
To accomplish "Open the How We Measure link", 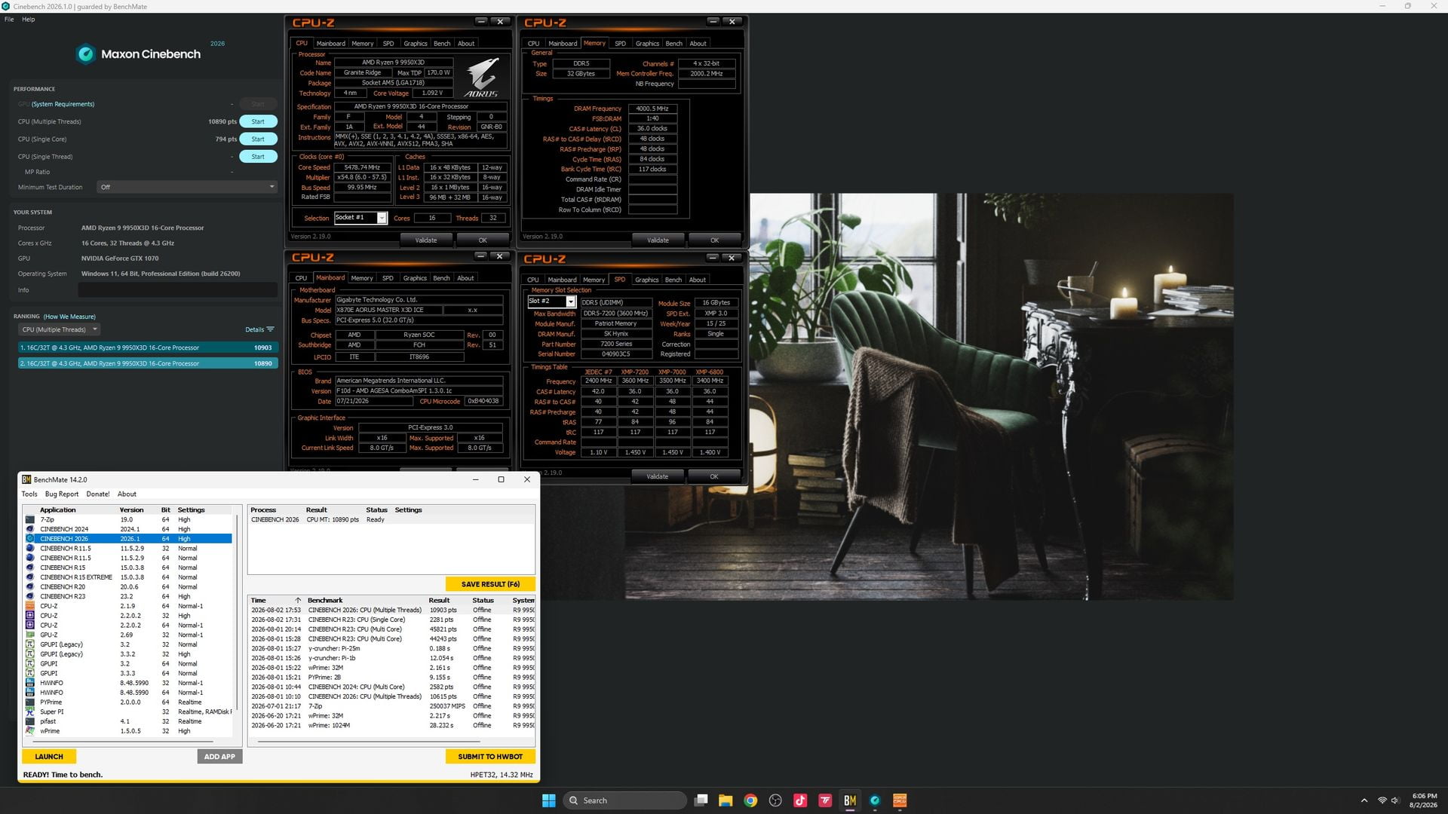I will coord(69,317).
